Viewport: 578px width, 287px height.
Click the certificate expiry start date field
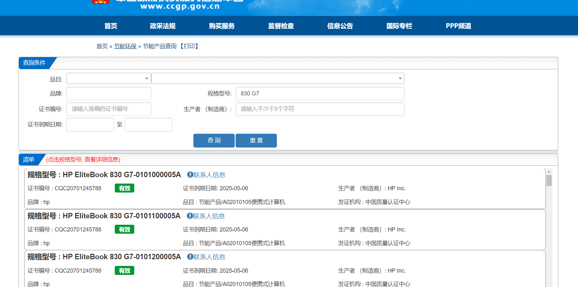coord(90,125)
